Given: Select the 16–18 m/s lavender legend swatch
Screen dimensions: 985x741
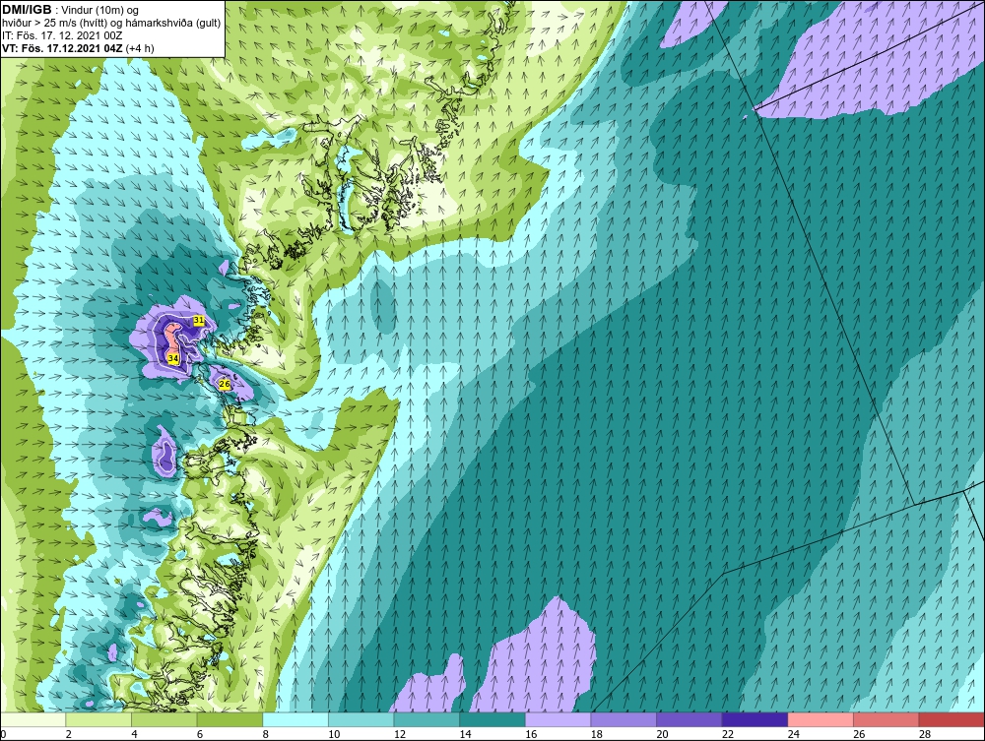Looking at the screenshot, I should [x=558, y=719].
